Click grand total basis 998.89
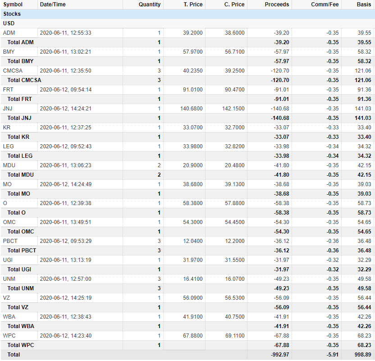 click(363, 355)
